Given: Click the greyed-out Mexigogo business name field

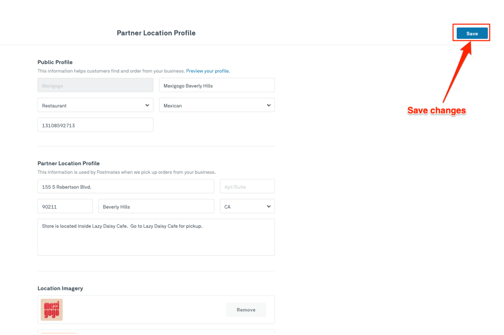Looking at the screenshot, I should pos(95,85).
